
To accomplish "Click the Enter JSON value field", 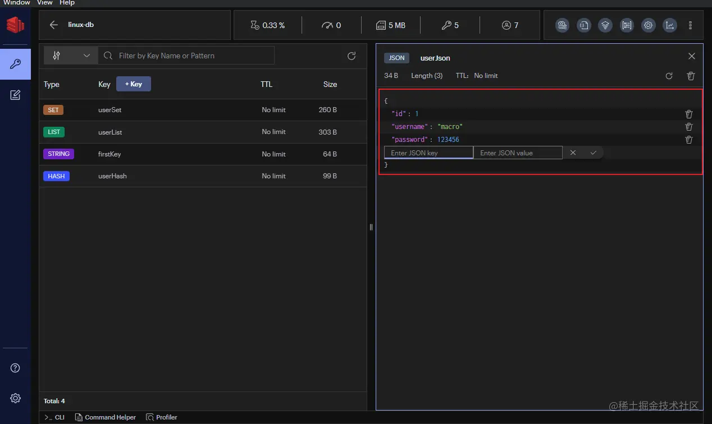I will (518, 153).
